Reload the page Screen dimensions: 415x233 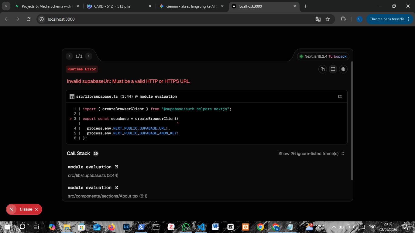pos(29,19)
